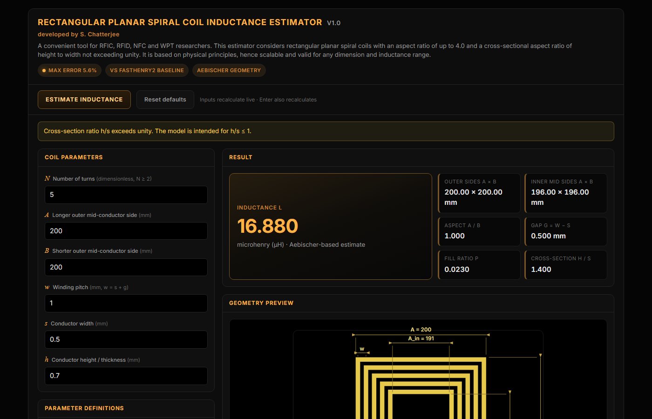The height and width of the screenshot is (419, 652).
Task: Click the Cross-section H / S value 1.400
Action: point(541,270)
